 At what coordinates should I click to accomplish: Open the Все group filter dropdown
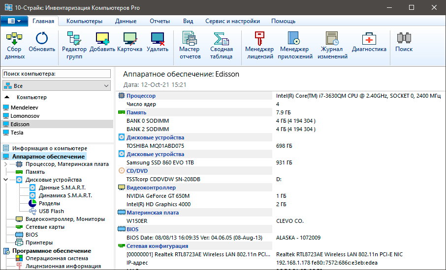point(57,86)
